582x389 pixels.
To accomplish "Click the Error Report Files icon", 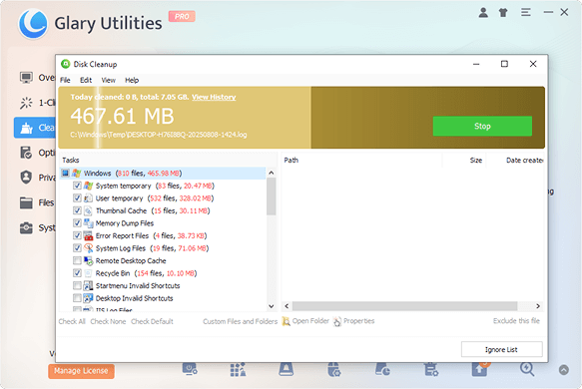I will (x=88, y=235).
